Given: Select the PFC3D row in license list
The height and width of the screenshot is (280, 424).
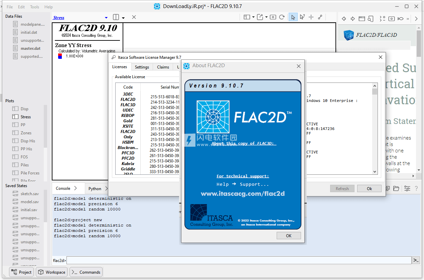Looking at the screenshot, I should (x=128, y=153).
